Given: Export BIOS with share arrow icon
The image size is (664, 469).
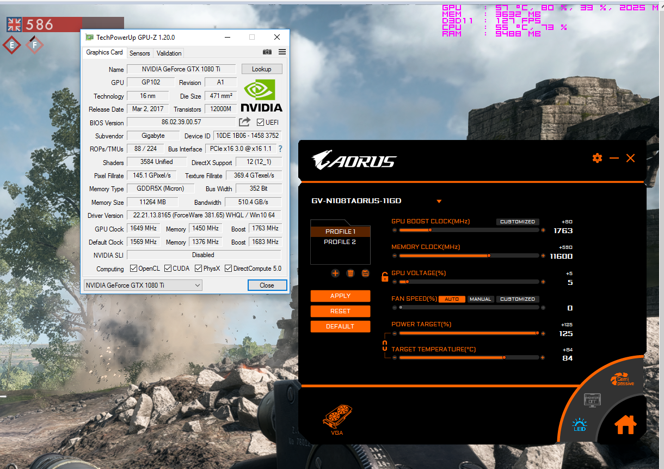Looking at the screenshot, I should pyautogui.click(x=245, y=122).
